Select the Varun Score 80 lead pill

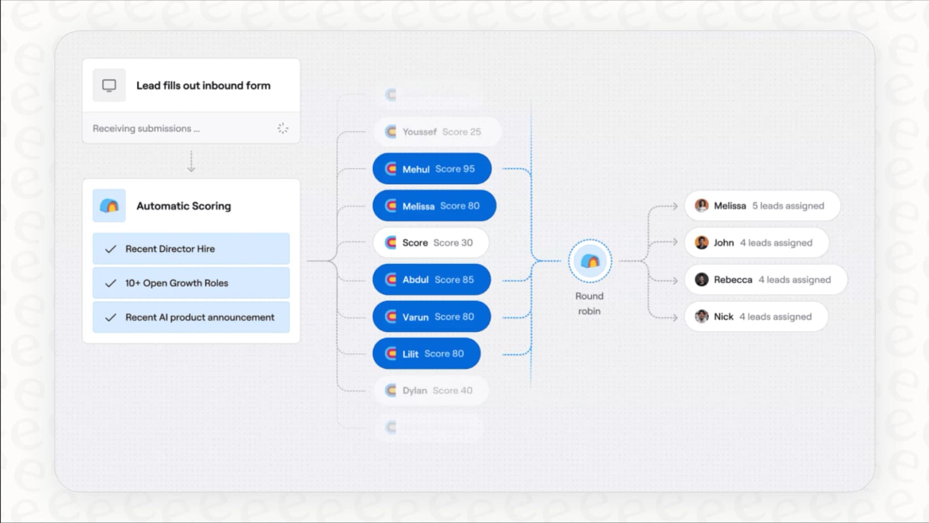pyautogui.click(x=431, y=317)
